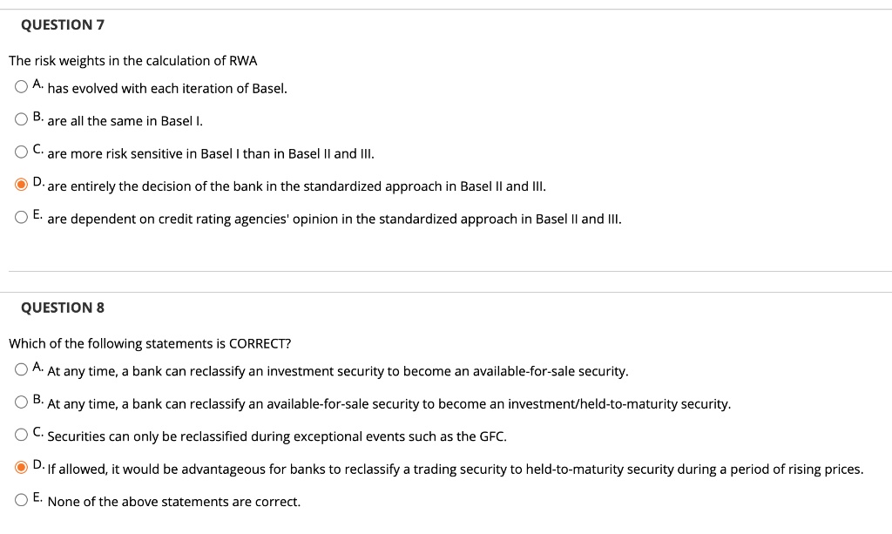
Task: Click answer text 'None of the above statements are correct.'
Action: pyautogui.click(x=174, y=502)
